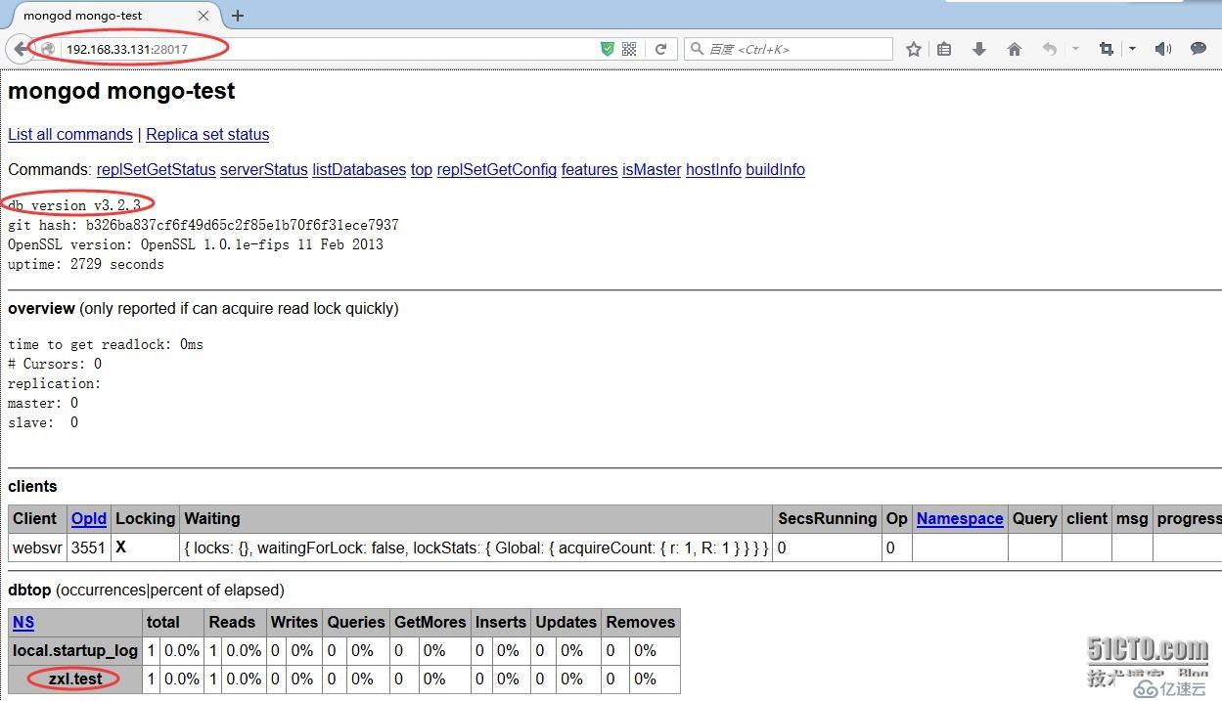Image resolution: width=1222 pixels, height=701 pixels.
Task: Click the Namespace column header link
Action: tap(960, 519)
